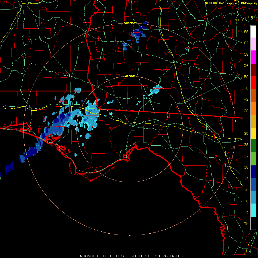Click the '62' legend value
The width and height of the screenshot is (258, 258).
(246, 43)
